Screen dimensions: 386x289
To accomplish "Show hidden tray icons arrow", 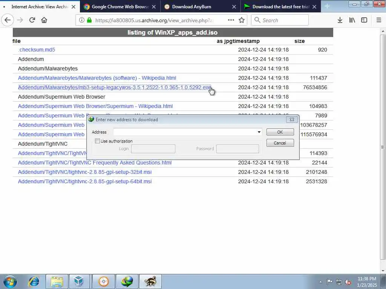I will tap(320, 282).
